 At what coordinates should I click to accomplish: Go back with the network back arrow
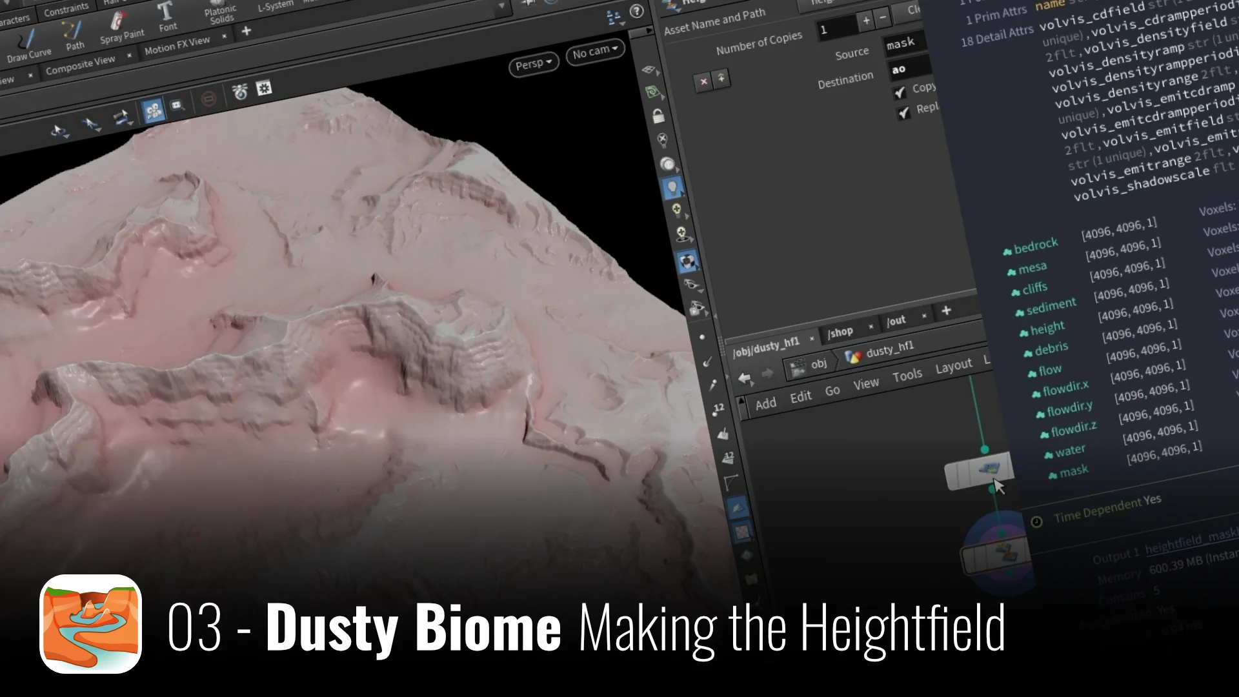[x=745, y=379]
